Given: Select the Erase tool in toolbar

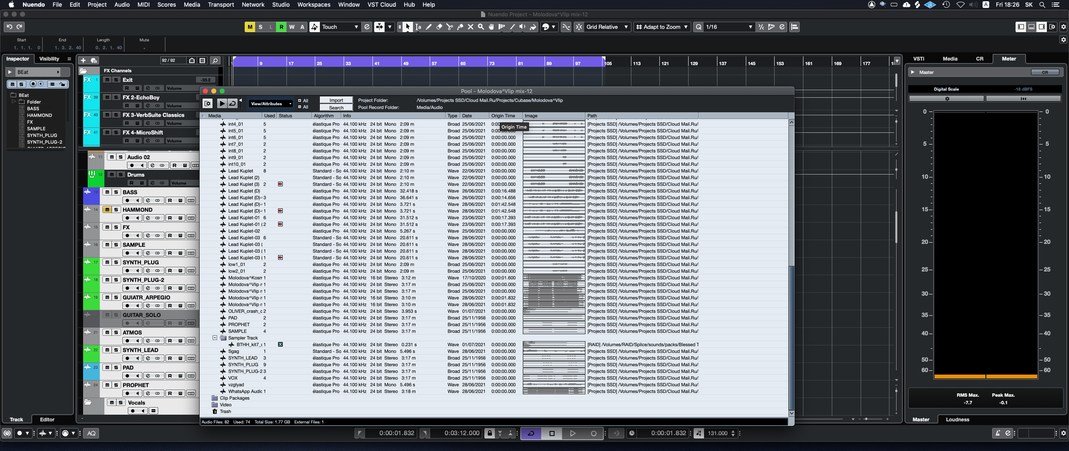Looking at the screenshot, I should pos(439,27).
